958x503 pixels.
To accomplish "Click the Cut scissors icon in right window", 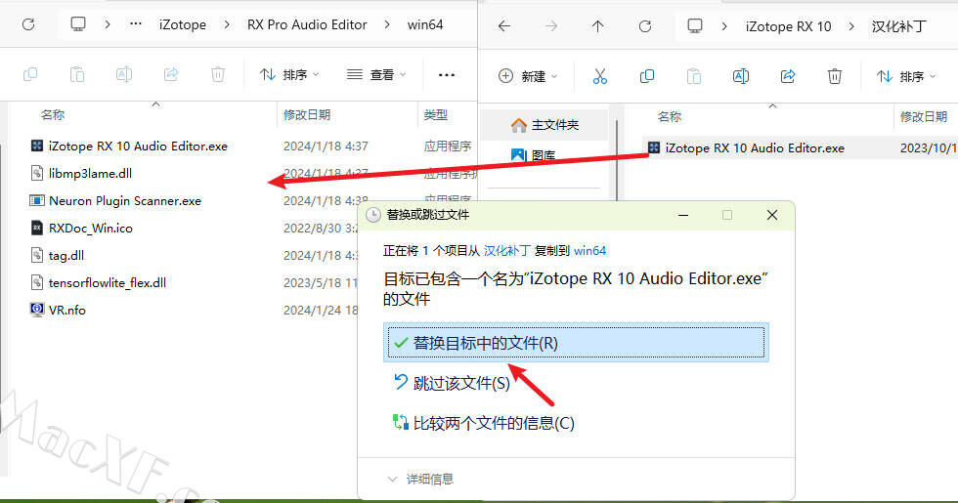I will [x=600, y=76].
